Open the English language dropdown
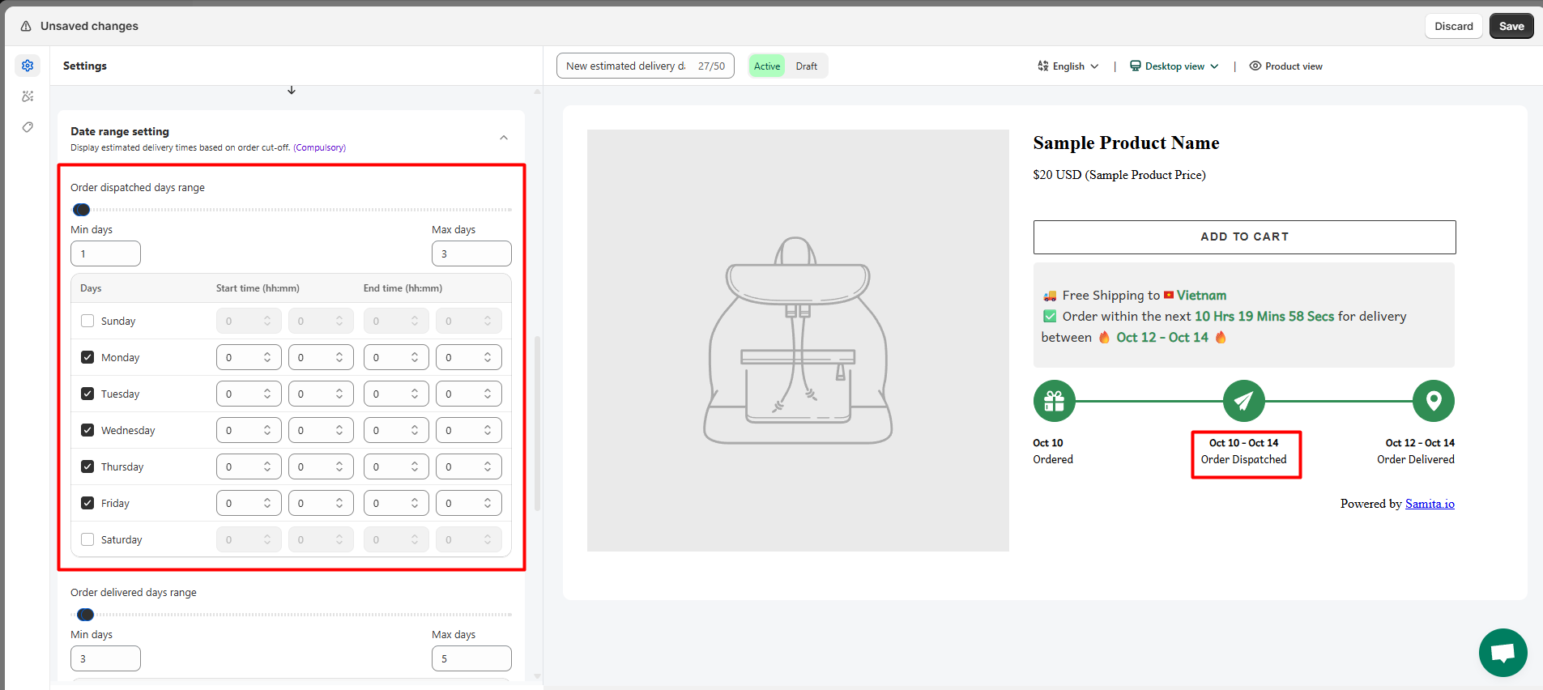Screen dimensions: 1543x690 [1068, 66]
